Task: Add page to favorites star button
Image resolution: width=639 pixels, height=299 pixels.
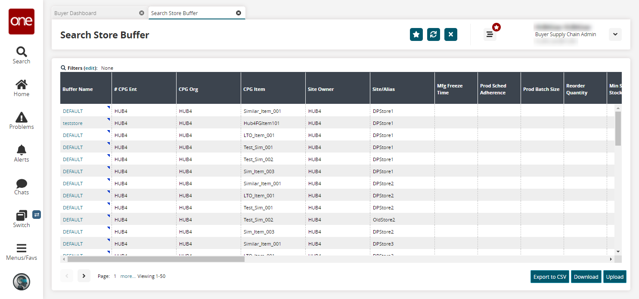Action: point(416,34)
